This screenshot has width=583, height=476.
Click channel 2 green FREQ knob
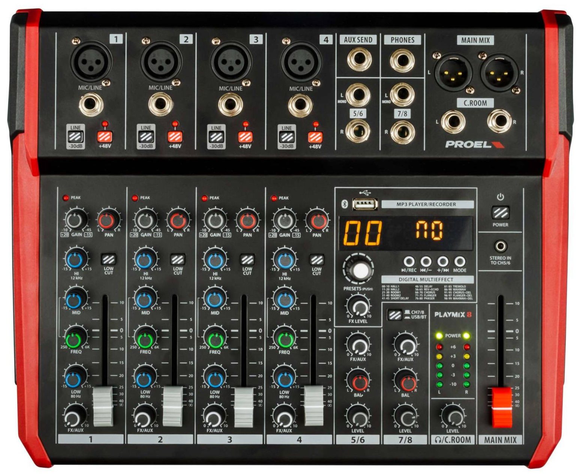[145, 338]
